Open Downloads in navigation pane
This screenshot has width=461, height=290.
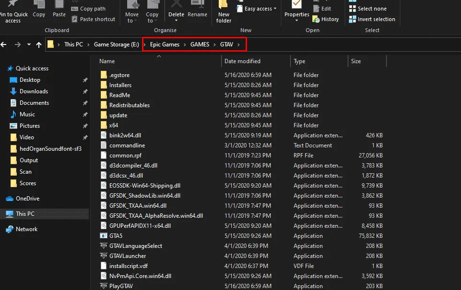34,91
